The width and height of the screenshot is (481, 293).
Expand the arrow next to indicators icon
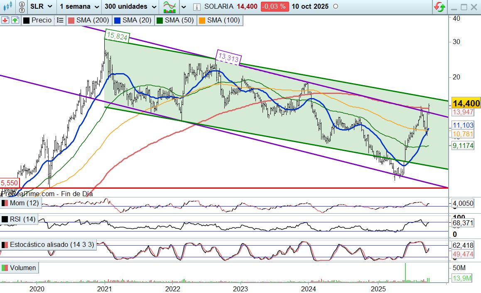coord(184,7)
